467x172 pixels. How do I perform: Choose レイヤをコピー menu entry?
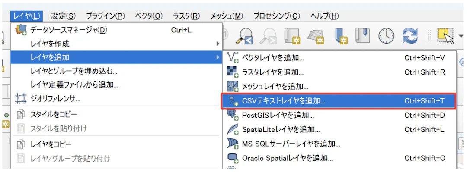116,145
